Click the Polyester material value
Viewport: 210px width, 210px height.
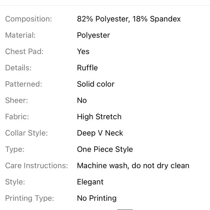(x=93, y=35)
